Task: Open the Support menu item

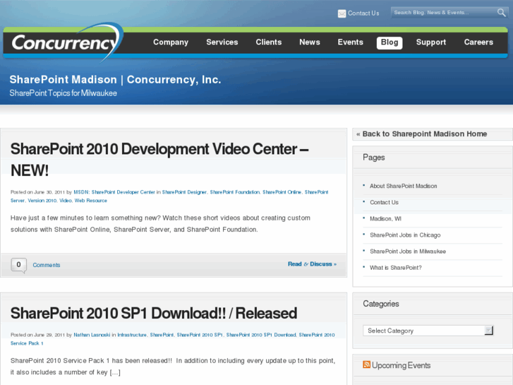Action: (x=431, y=42)
